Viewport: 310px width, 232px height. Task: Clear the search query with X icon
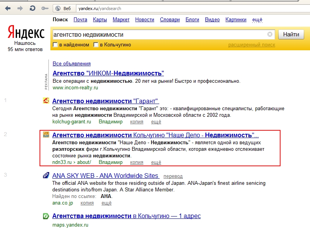tap(270, 34)
